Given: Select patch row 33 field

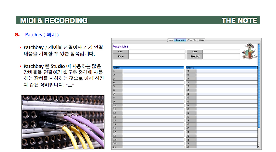Looking at the screenshot, I should pyautogui.click(x=227, y=101).
